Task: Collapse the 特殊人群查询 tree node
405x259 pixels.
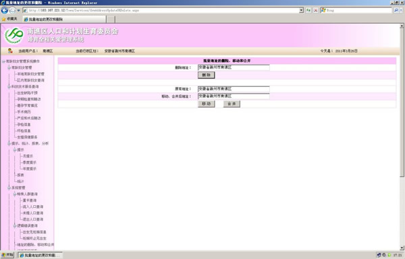Action: [15, 194]
